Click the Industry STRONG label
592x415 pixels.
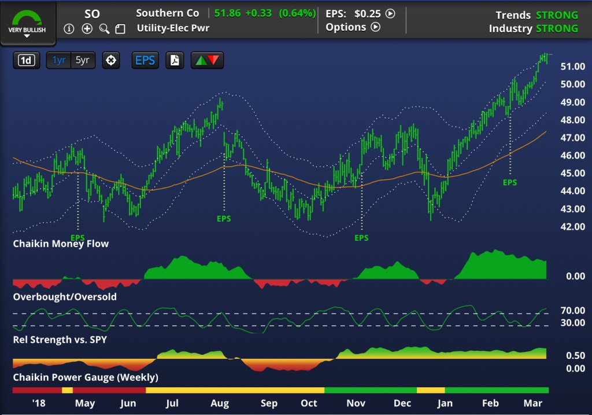[533, 28]
